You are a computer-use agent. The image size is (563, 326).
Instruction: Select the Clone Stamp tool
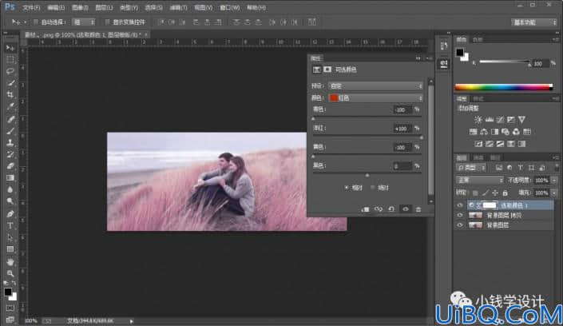pyautogui.click(x=10, y=142)
